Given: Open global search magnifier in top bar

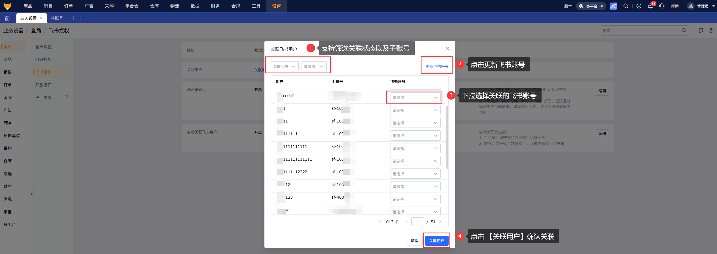Looking at the screenshot, I should [x=626, y=6].
